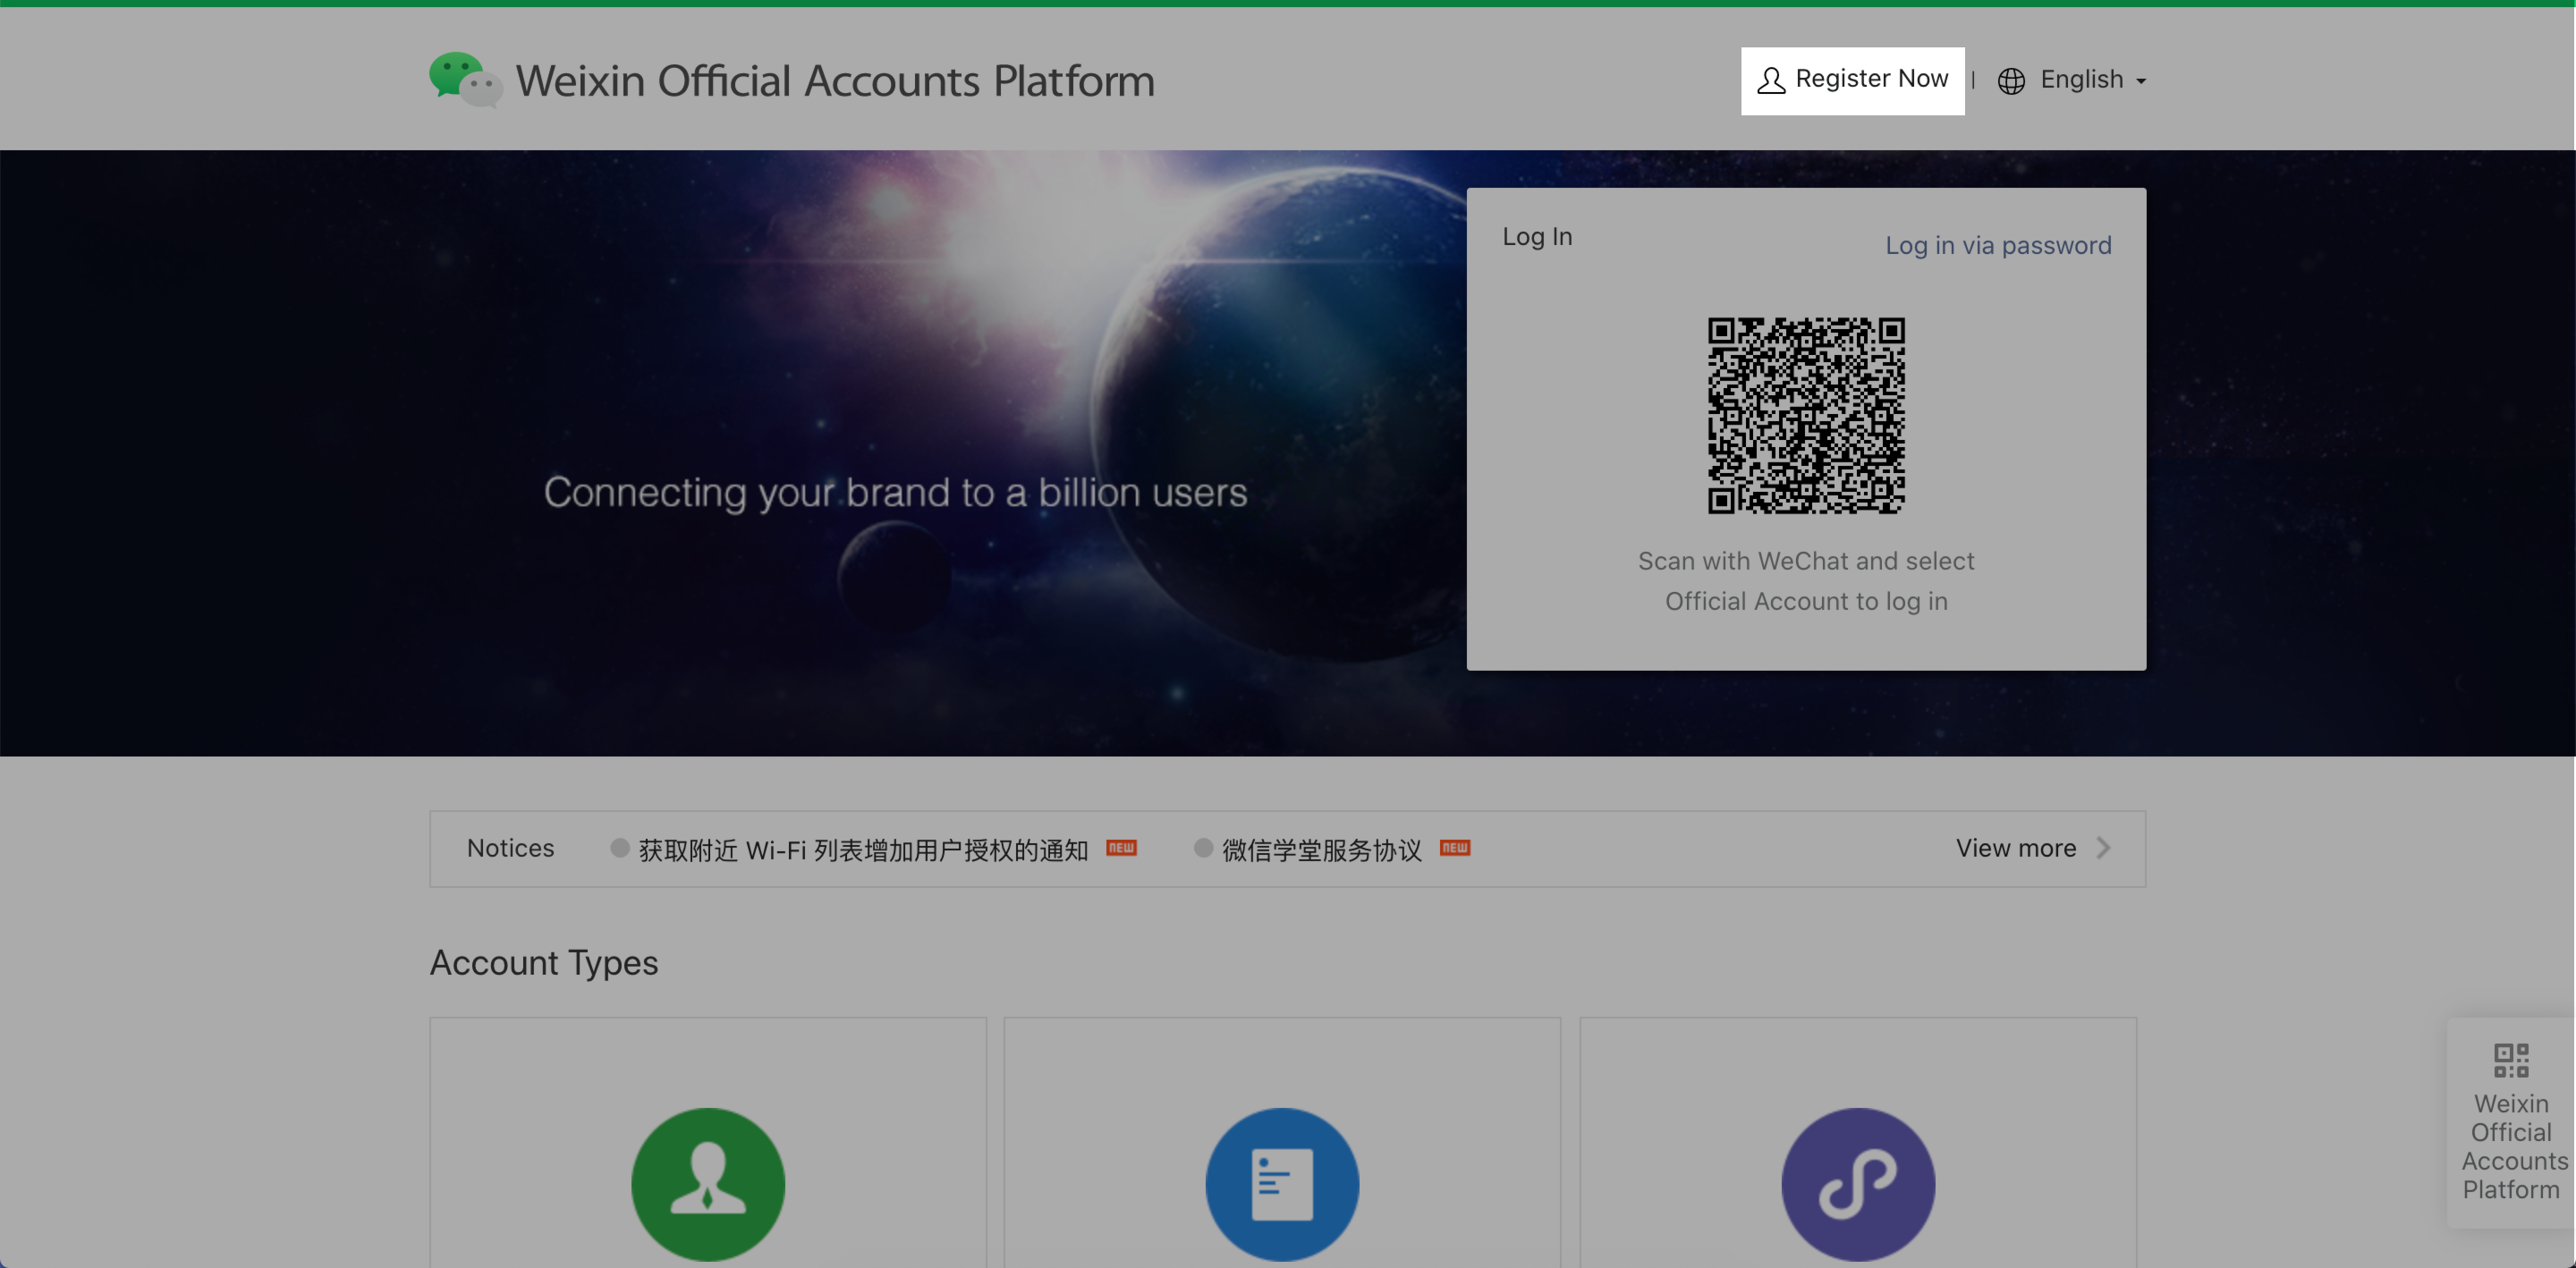The height and width of the screenshot is (1268, 2576).
Task: Click 'Scan with WeChat and select' text
Action: [1806, 561]
